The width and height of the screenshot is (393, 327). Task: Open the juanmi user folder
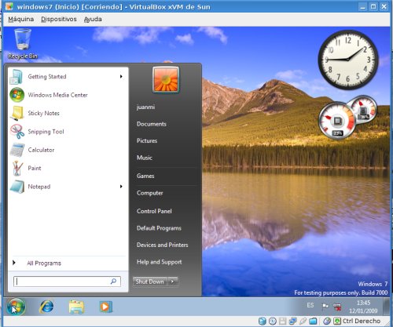tap(145, 107)
